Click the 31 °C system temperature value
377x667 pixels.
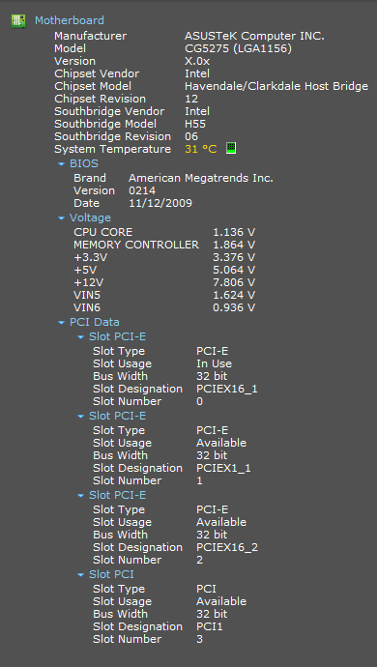[x=201, y=149]
